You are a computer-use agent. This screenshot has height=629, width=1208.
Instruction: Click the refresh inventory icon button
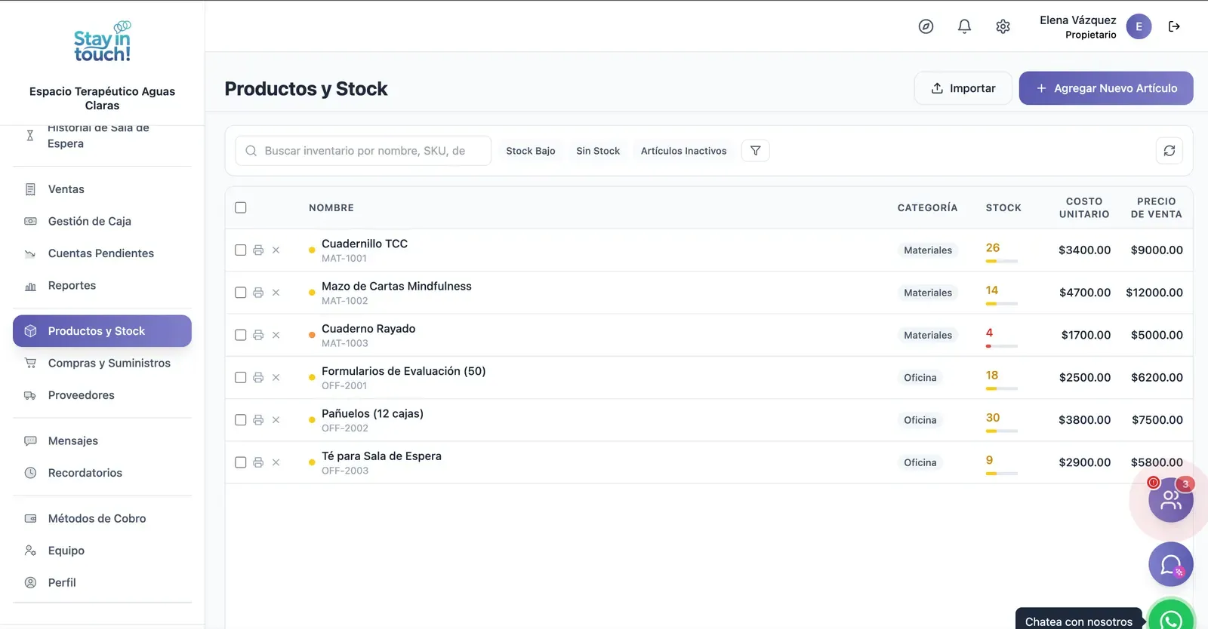click(x=1169, y=151)
